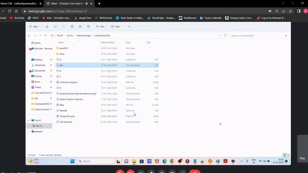Go back with the Explorer back arrow

tap(29, 36)
